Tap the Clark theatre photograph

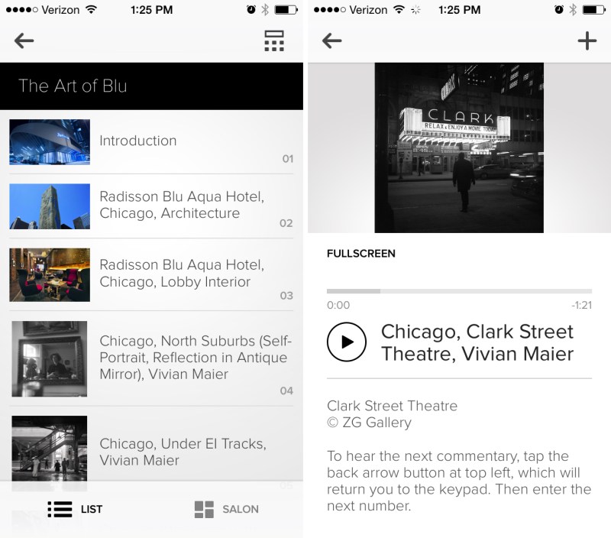tap(459, 147)
